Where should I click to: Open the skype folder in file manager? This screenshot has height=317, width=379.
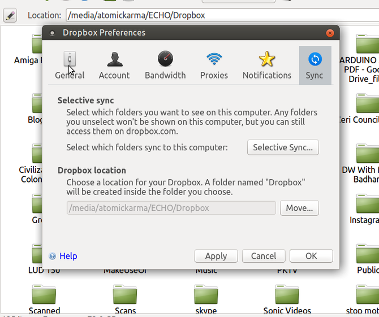pos(206,299)
